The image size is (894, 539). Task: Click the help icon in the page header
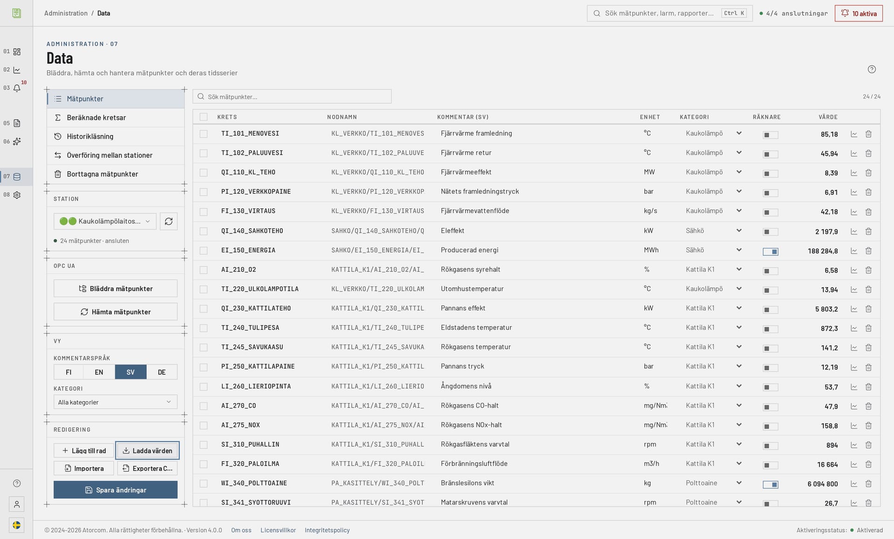coord(872,69)
